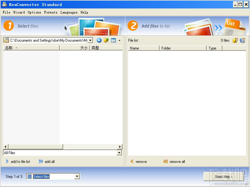Screen dimensions: 250x187
Task: Click the blue back navigation icon
Action: [99, 40]
